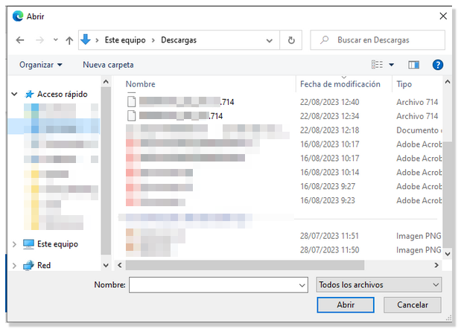The image size is (458, 329).
Task: Open the Todos los archivos filter dropdown
Action: 378,285
